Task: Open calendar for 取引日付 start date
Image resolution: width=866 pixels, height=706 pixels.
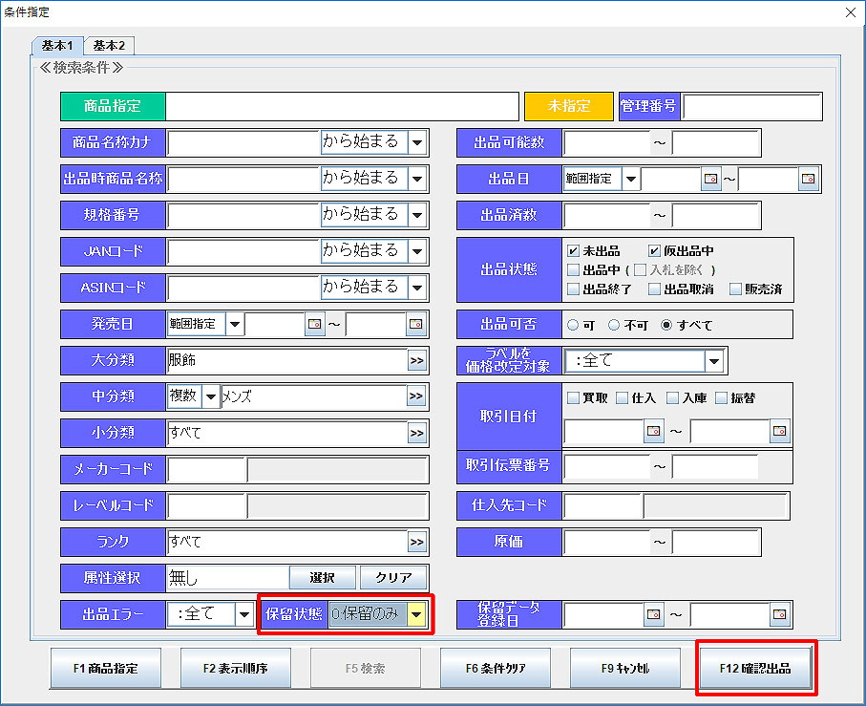Action: click(654, 432)
